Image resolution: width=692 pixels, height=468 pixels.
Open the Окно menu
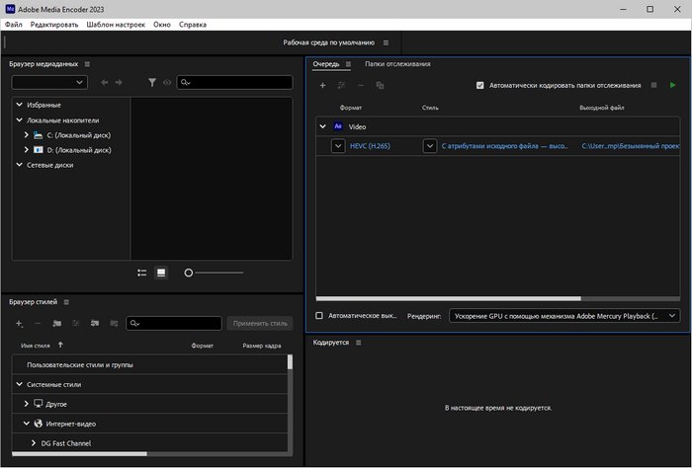pyautogui.click(x=162, y=25)
